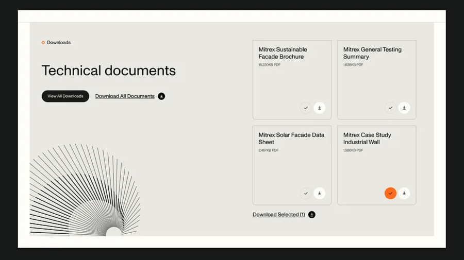Click the Downloads section label
The height and width of the screenshot is (260, 464).
[x=59, y=43]
